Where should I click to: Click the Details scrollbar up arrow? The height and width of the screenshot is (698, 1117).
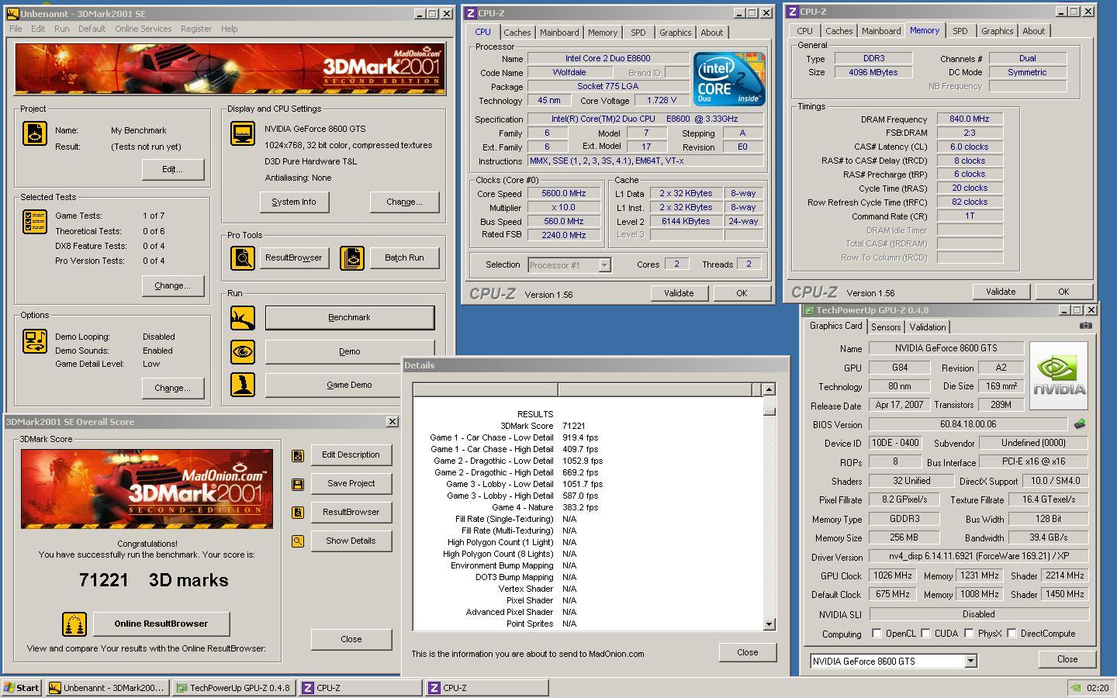pos(769,389)
